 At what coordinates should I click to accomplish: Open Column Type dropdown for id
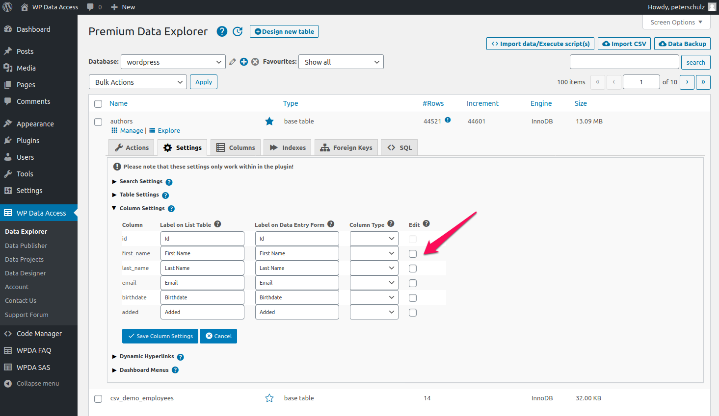coord(374,239)
